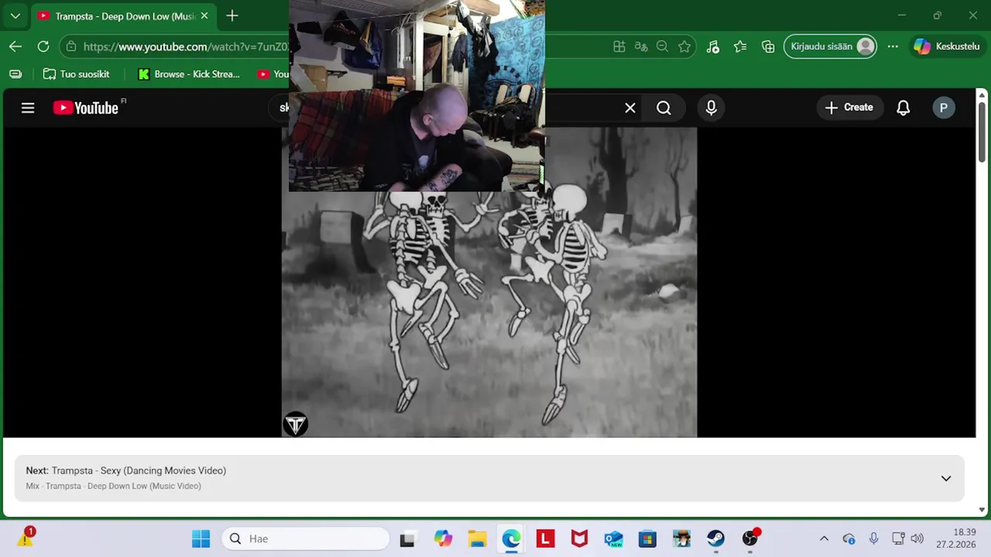991x557 pixels.
Task: Click the address bar URL
Action: click(x=186, y=46)
